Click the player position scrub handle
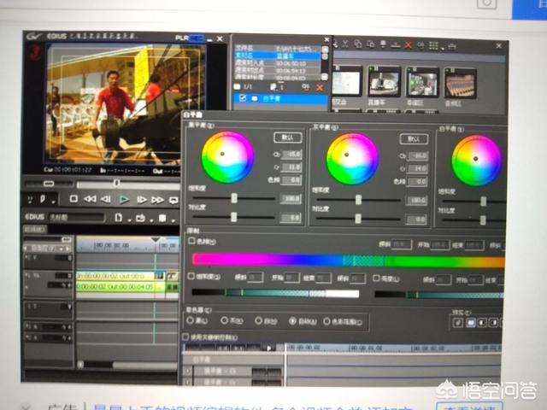 [117, 183]
